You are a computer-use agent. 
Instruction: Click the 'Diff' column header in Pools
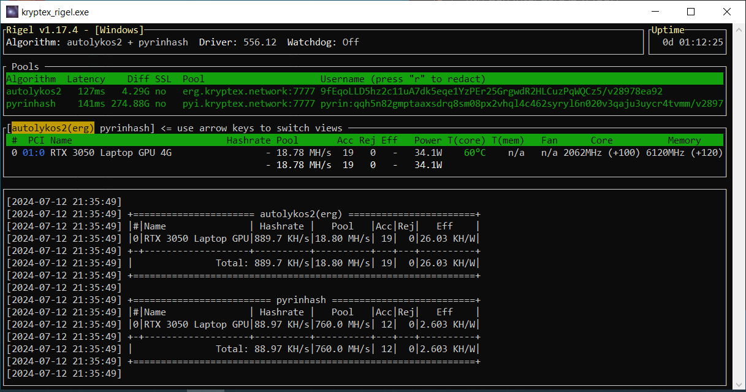click(x=139, y=79)
